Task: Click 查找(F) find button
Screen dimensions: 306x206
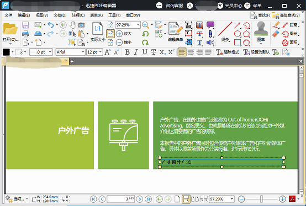Action: (260, 15)
